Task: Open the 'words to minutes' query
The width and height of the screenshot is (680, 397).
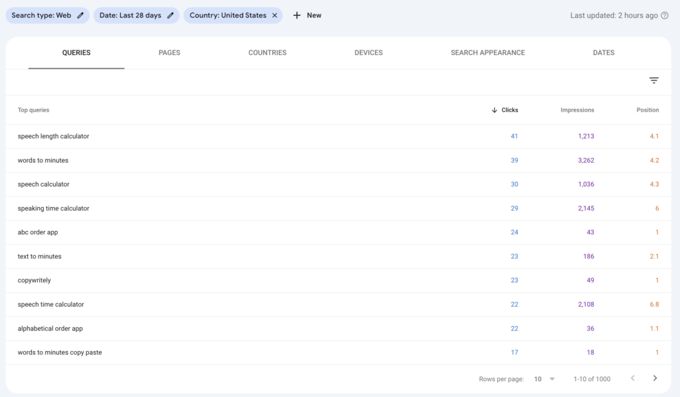Action: (43, 160)
